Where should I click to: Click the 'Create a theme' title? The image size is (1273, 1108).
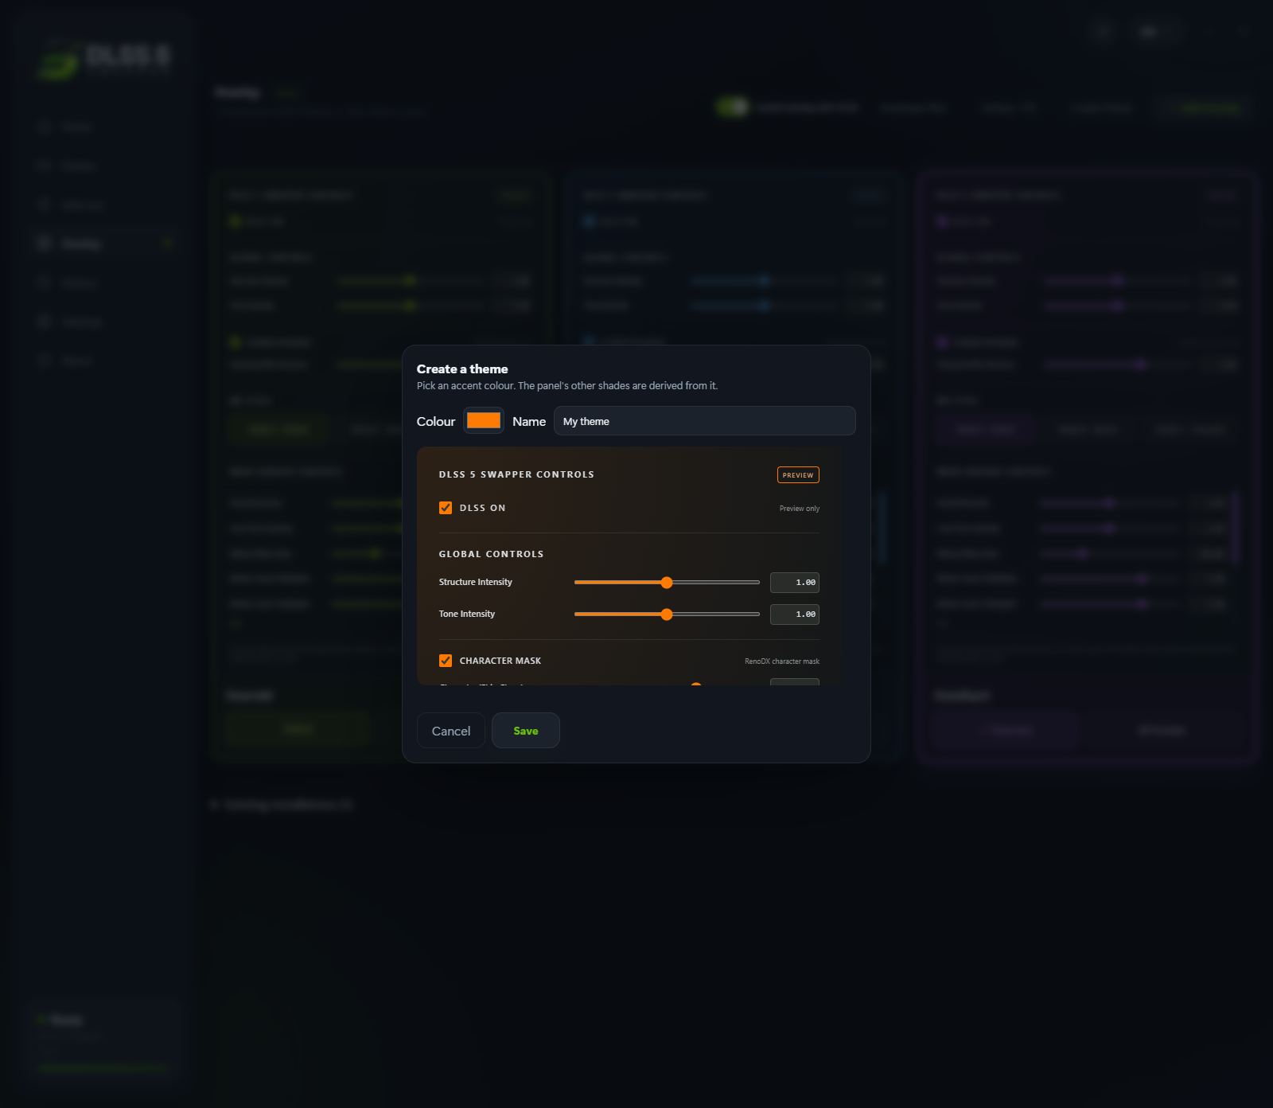pyautogui.click(x=462, y=369)
